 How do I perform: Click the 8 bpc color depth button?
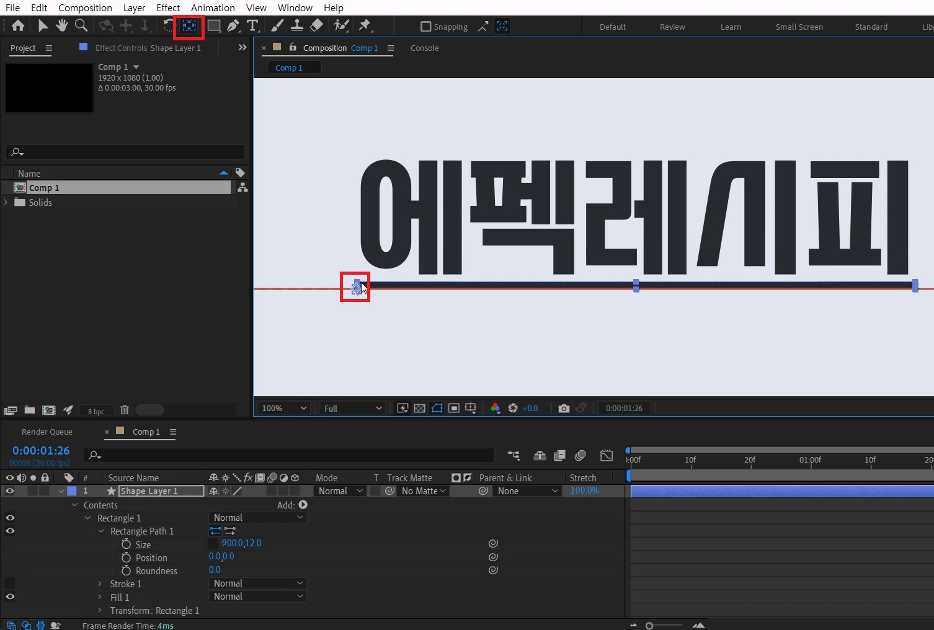[x=96, y=411]
